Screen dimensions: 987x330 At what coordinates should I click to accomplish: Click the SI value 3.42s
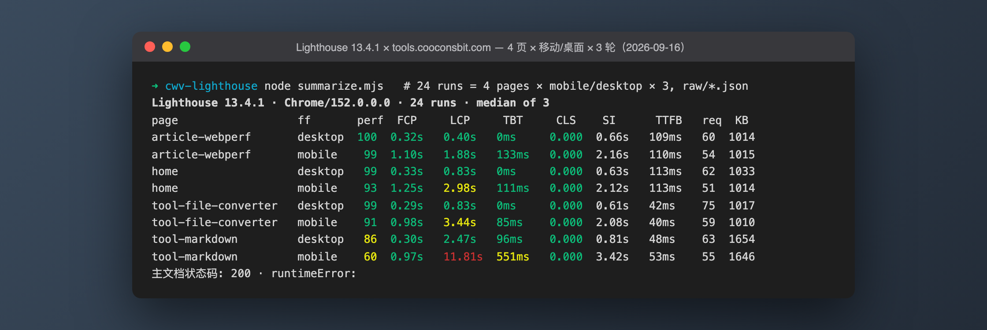[612, 257]
